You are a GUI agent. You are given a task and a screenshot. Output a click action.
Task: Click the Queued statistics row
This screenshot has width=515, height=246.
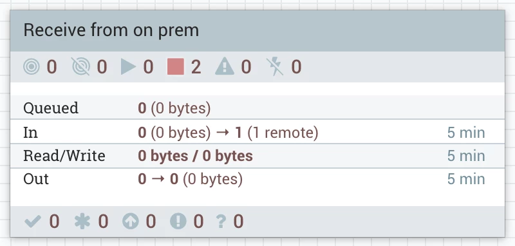pos(257,108)
